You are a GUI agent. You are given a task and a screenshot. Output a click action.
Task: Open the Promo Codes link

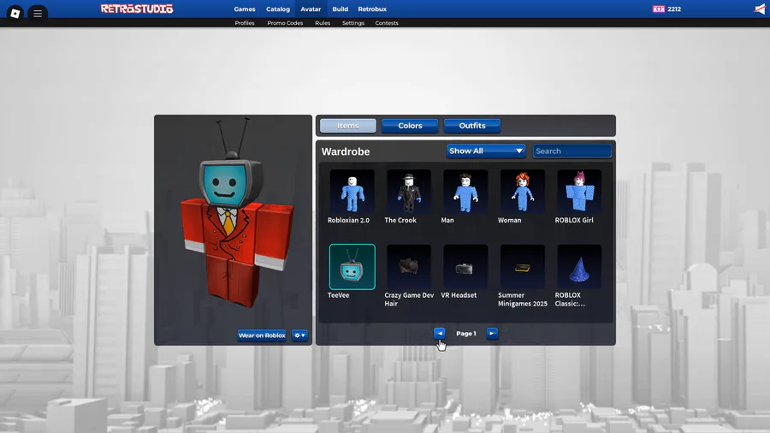point(285,23)
